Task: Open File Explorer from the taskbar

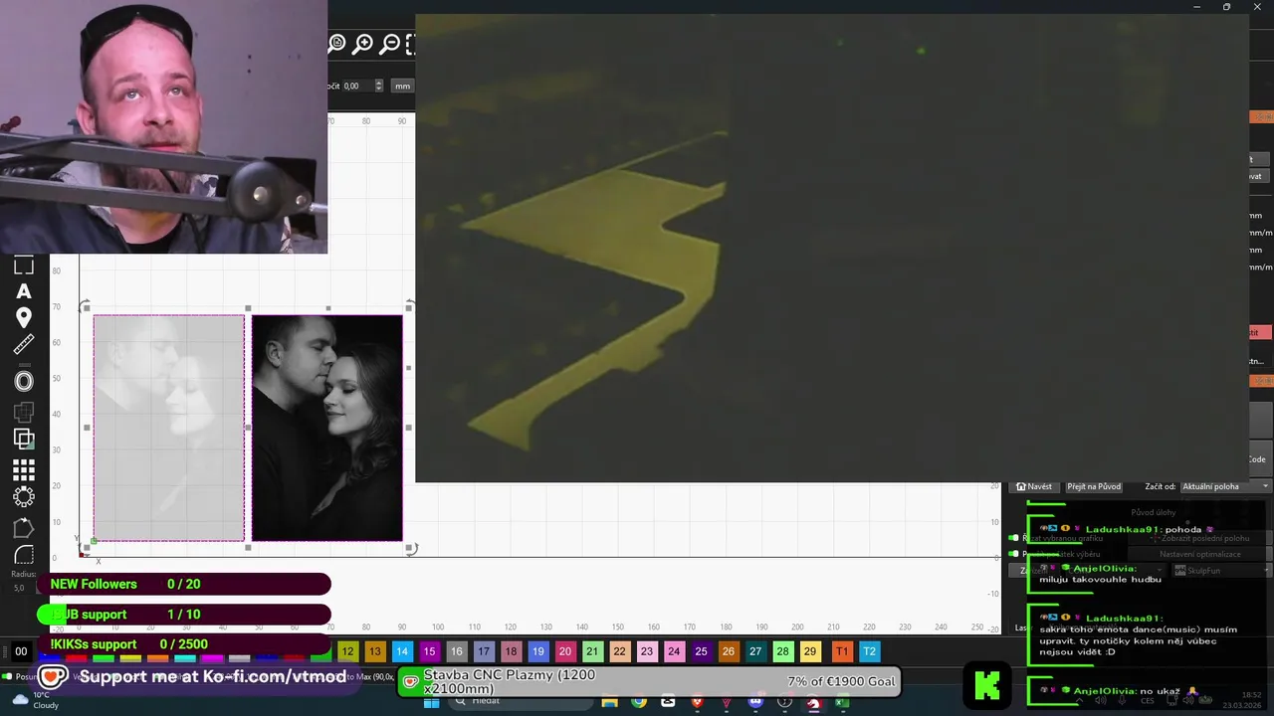Action: (609, 702)
